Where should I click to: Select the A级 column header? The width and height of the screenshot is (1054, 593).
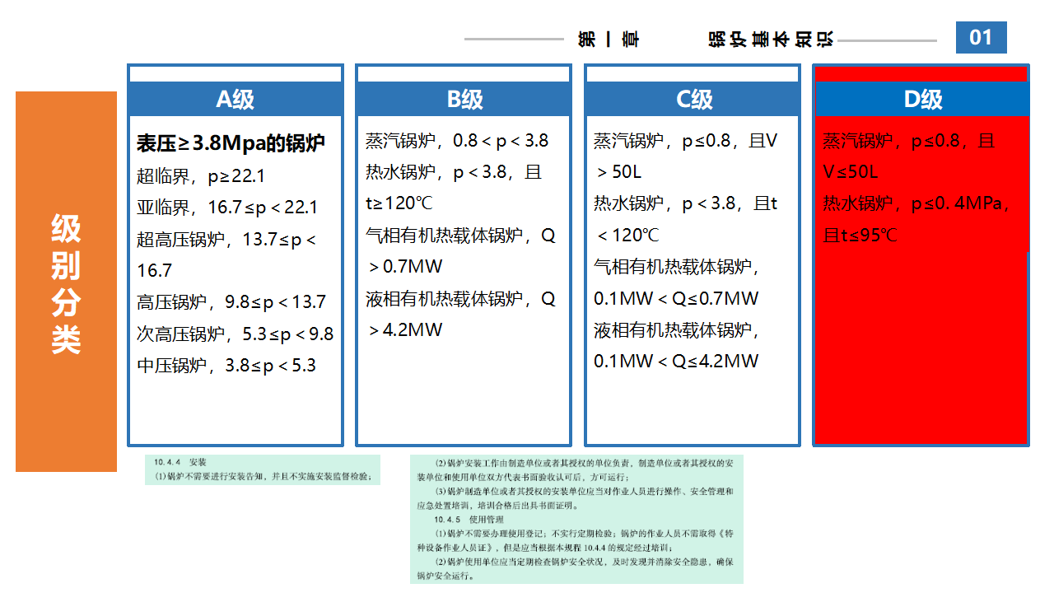pos(235,99)
